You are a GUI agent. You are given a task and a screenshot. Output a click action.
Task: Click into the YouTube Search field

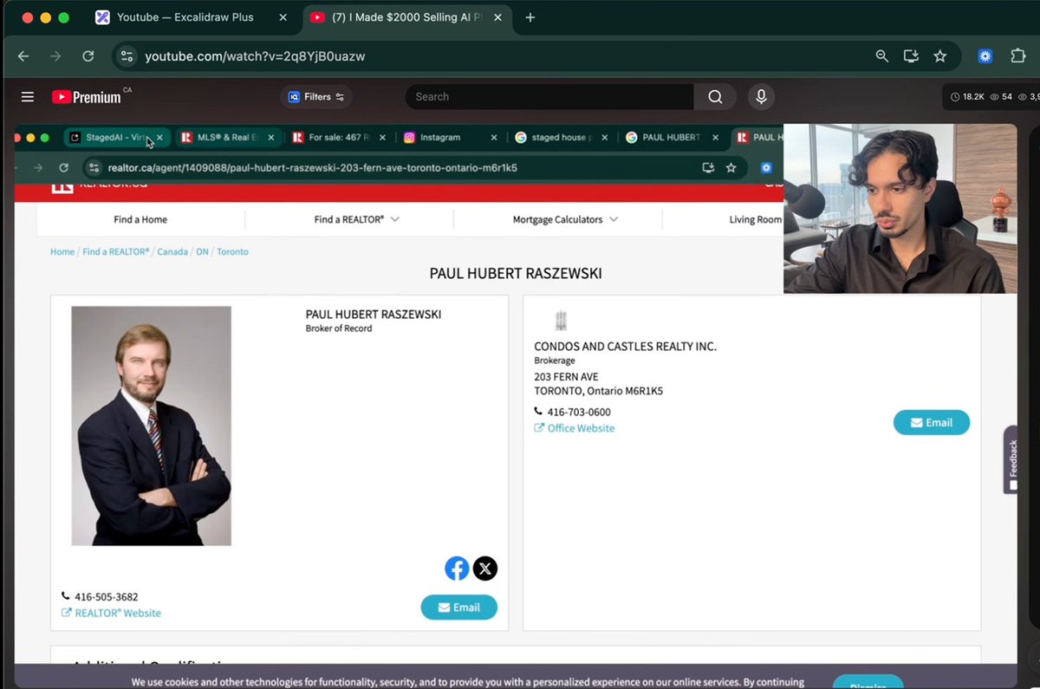(x=550, y=97)
